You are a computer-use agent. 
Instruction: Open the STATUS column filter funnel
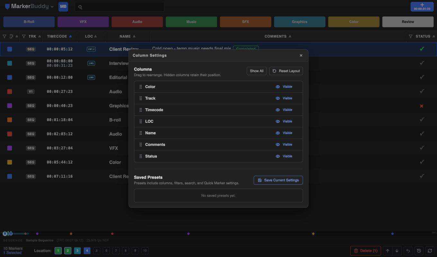411,36
